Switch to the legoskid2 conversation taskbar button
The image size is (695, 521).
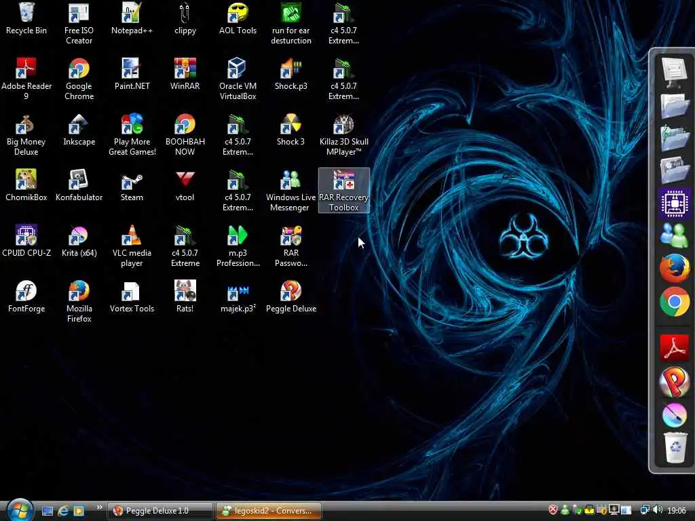point(268,511)
